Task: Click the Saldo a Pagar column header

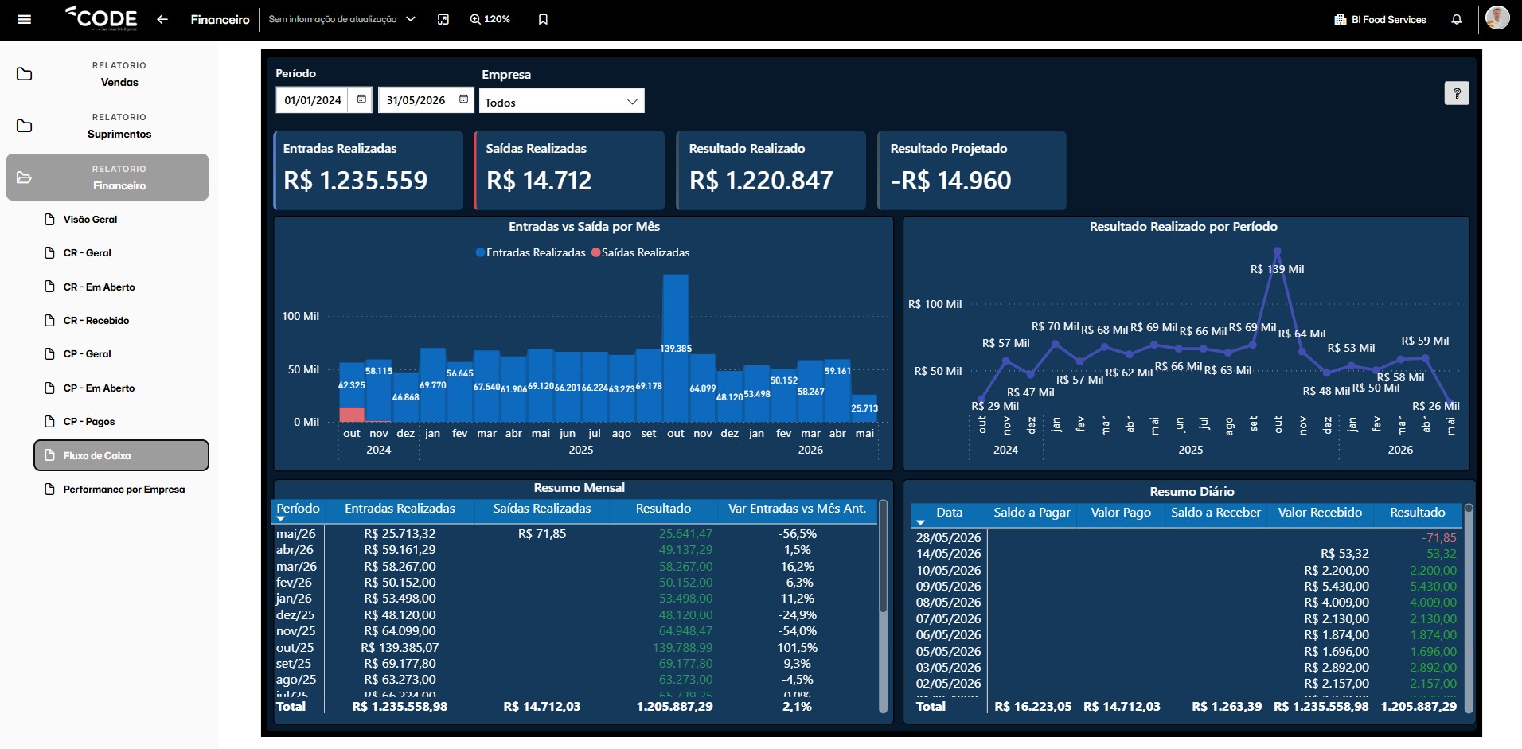Action: (x=1032, y=513)
